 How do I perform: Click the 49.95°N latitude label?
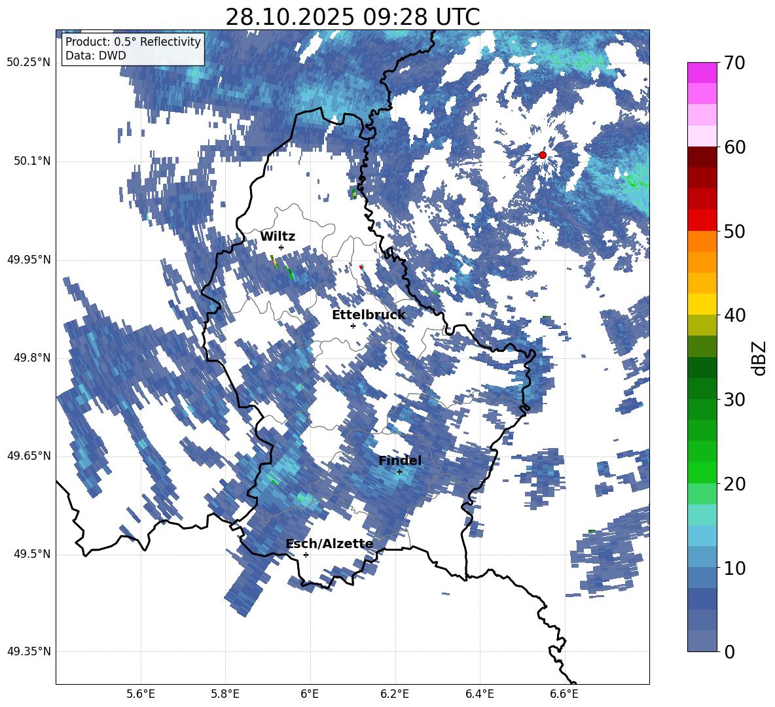click(29, 260)
